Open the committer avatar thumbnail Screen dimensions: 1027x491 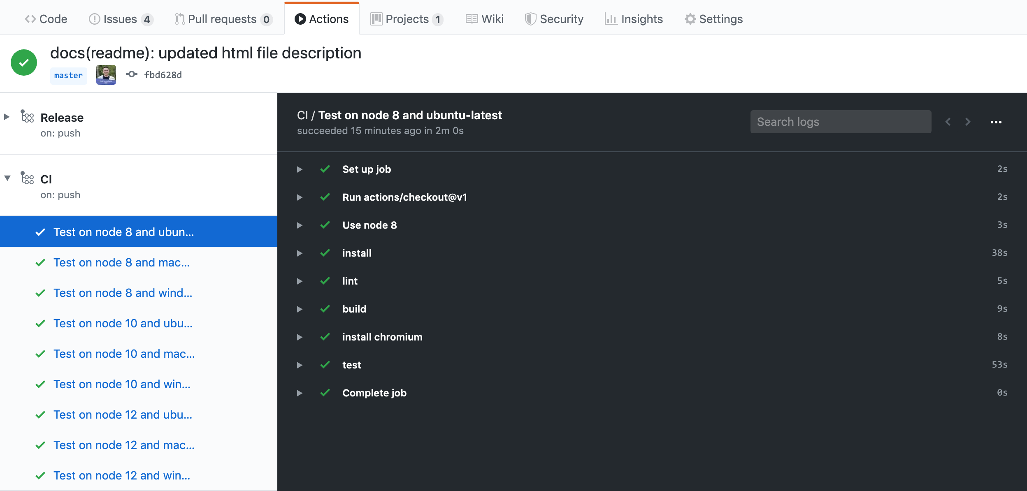click(x=106, y=75)
